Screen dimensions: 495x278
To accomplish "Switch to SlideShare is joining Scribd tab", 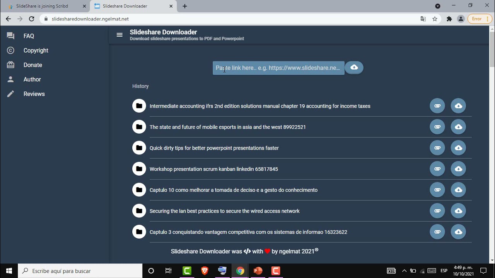I will [46, 6].
